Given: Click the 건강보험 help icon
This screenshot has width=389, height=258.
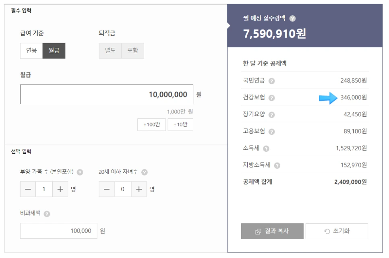Looking at the screenshot, I should point(272,98).
